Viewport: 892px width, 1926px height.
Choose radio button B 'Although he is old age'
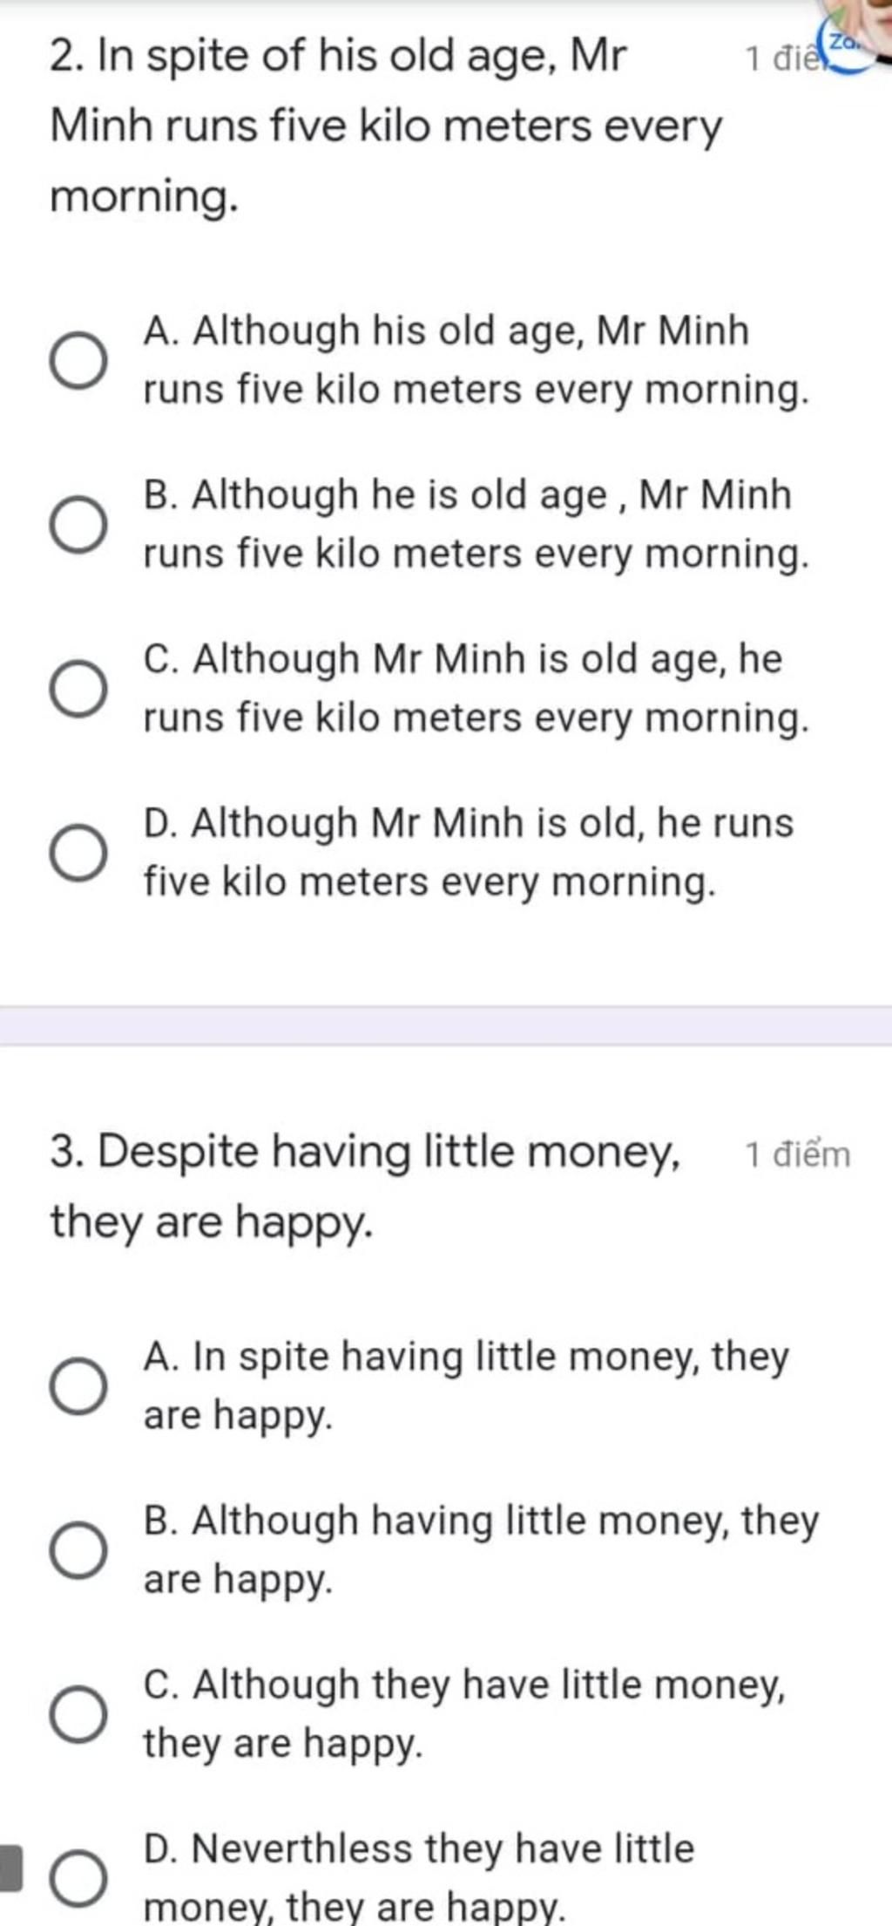[78, 524]
